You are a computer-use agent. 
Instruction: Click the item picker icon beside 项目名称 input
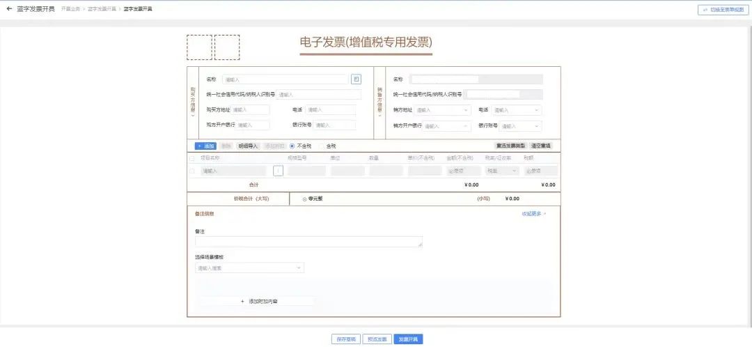click(278, 171)
